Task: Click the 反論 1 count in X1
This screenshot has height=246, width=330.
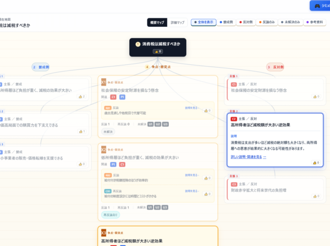Action: tap(106, 124)
